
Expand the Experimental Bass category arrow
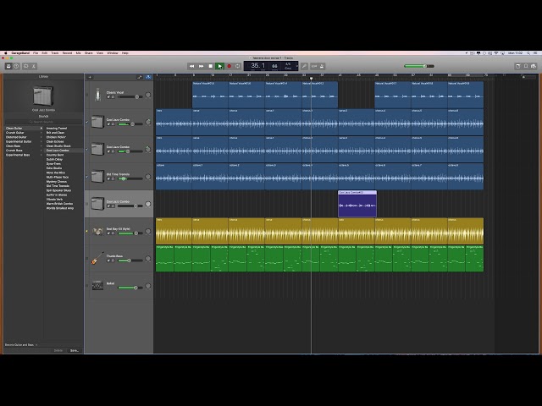[41, 155]
